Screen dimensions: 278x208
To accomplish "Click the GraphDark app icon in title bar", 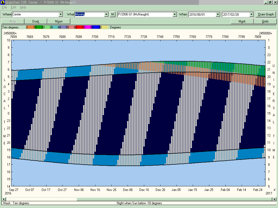I will [x=2, y=2].
